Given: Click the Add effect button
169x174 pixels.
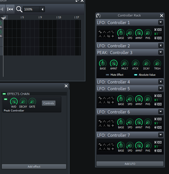Looking at the screenshot, I should tap(34, 166).
